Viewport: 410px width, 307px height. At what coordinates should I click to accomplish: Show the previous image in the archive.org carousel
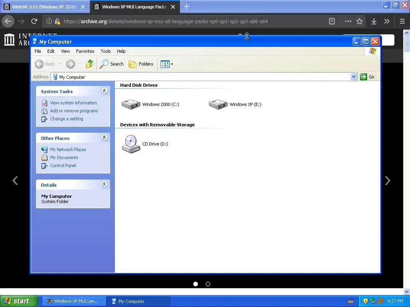(15, 181)
